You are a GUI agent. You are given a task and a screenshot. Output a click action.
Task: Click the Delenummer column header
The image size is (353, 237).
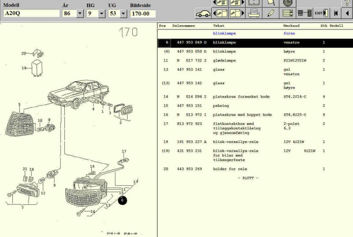pyautogui.click(x=183, y=26)
